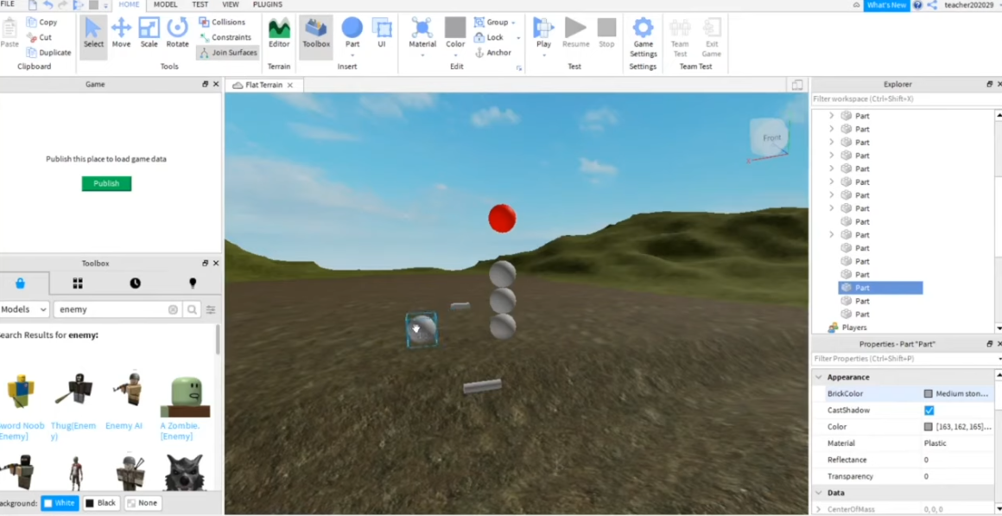Image resolution: width=1002 pixels, height=516 pixels.
Task: Clear the enemy search text
Action: point(173,309)
